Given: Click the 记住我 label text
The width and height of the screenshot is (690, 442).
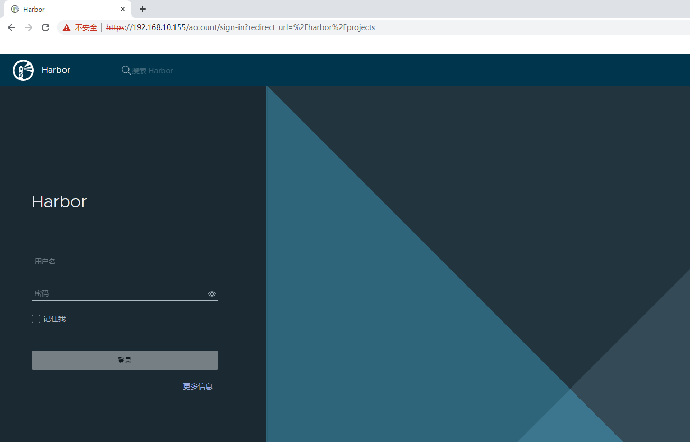Looking at the screenshot, I should coord(54,319).
